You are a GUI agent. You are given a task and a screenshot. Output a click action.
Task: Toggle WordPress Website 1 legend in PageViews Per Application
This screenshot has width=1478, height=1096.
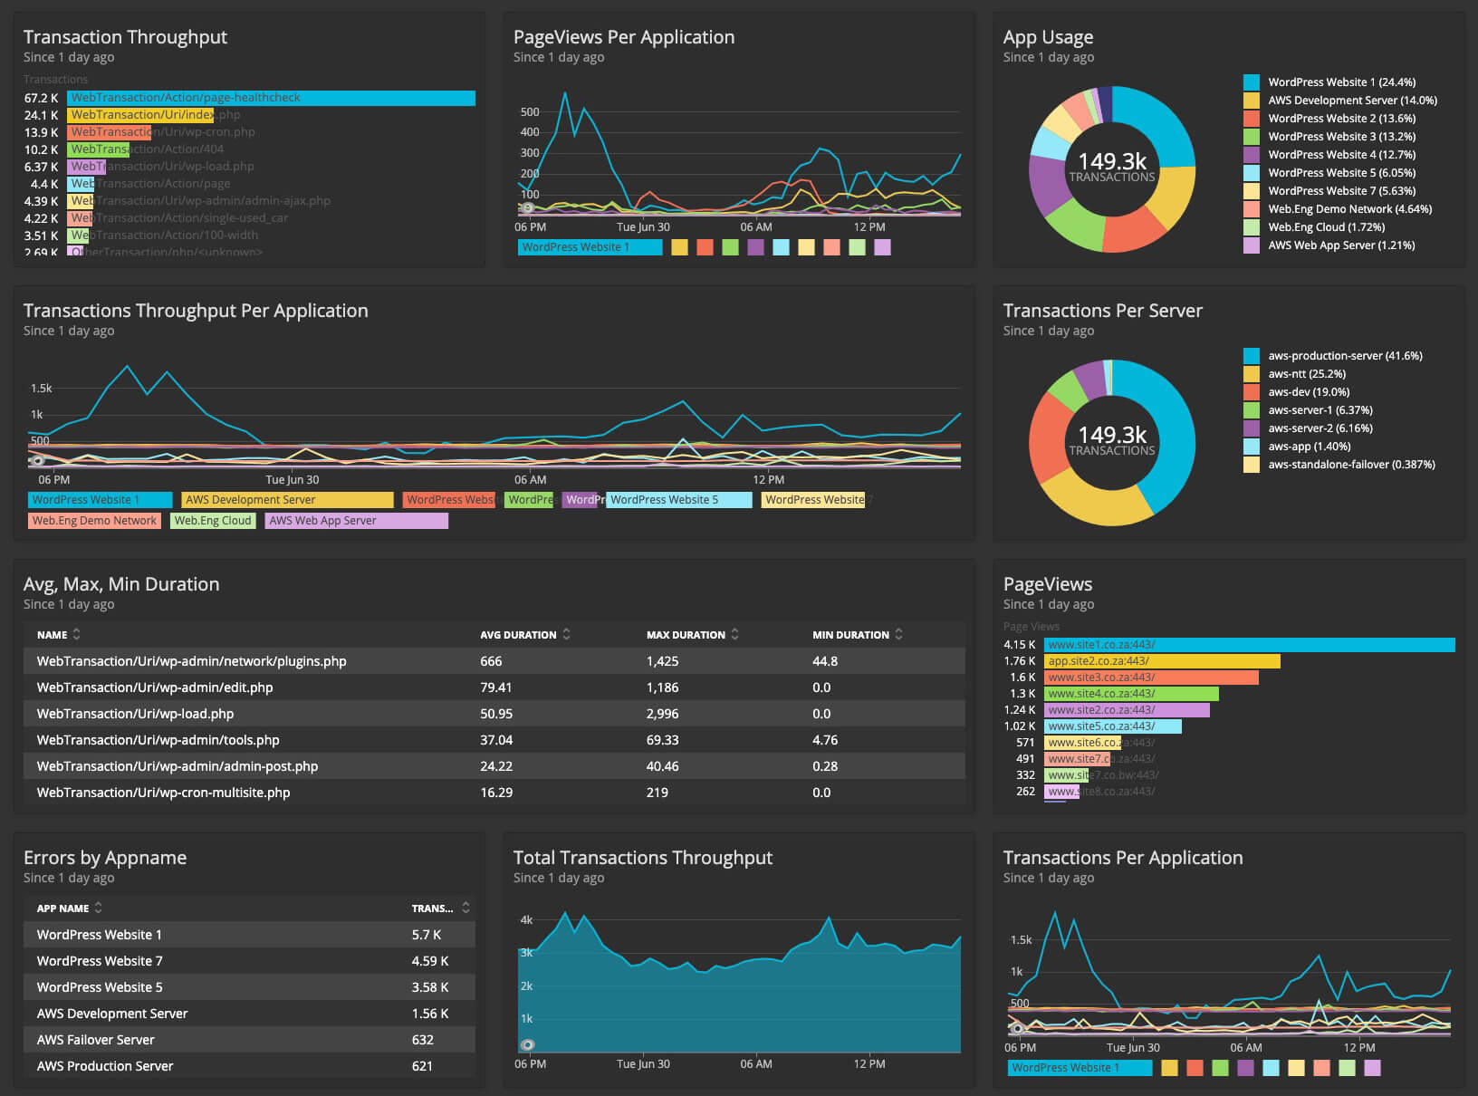pyautogui.click(x=590, y=247)
